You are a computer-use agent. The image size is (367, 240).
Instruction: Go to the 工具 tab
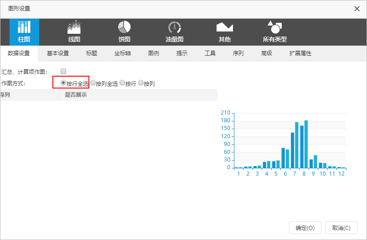210,53
